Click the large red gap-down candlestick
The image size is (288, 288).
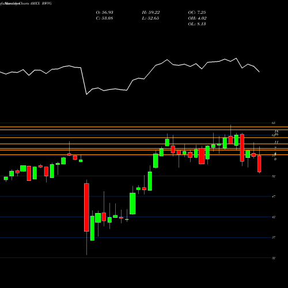[x=86, y=207]
